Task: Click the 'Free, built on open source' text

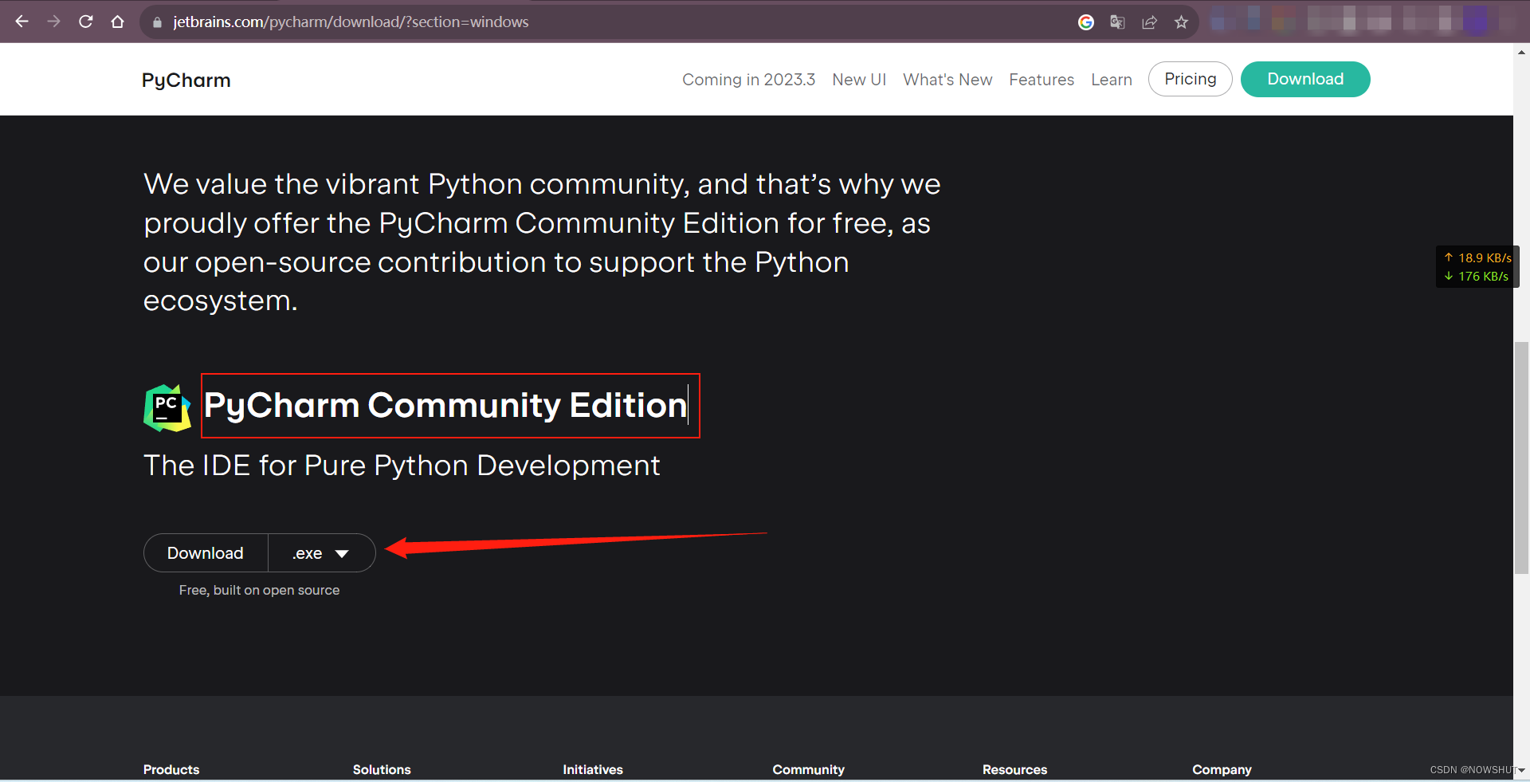Action: [x=259, y=590]
